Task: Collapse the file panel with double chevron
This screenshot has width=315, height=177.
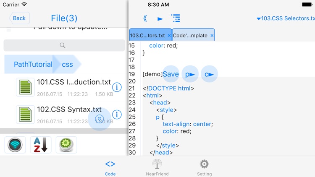Action: (x=145, y=18)
